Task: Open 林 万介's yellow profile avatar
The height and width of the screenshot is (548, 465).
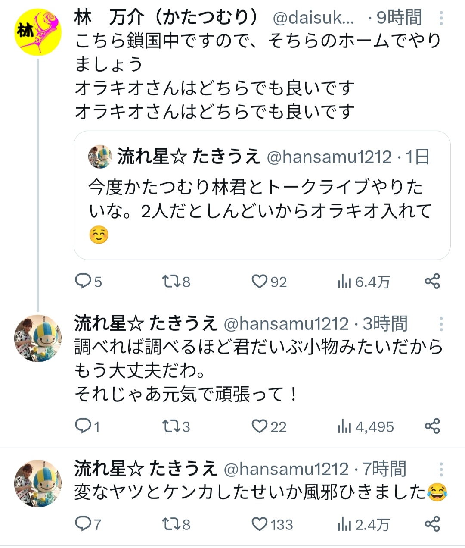Action: pyautogui.click(x=38, y=33)
